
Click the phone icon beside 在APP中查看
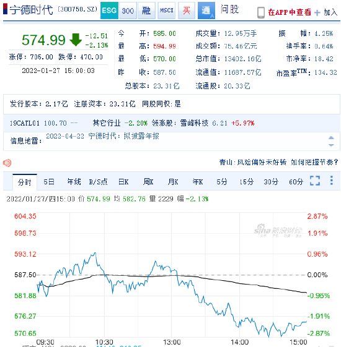(261, 12)
